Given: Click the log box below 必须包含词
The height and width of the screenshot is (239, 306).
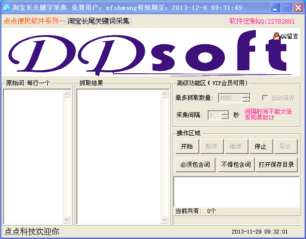Looking at the screenshot, I should point(237,192).
